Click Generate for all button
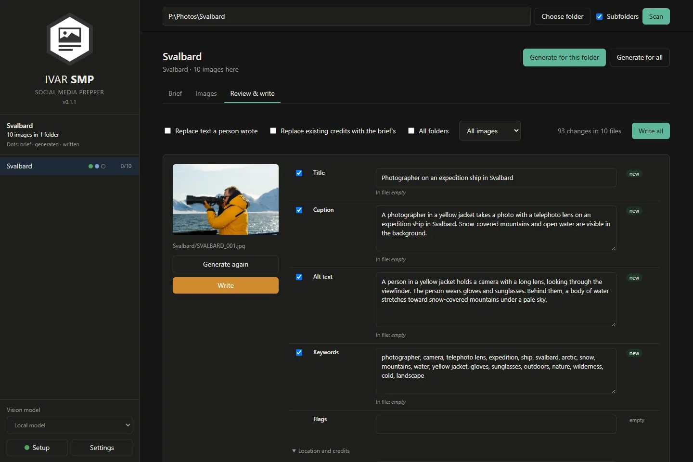This screenshot has width=693, height=462. tap(640, 57)
